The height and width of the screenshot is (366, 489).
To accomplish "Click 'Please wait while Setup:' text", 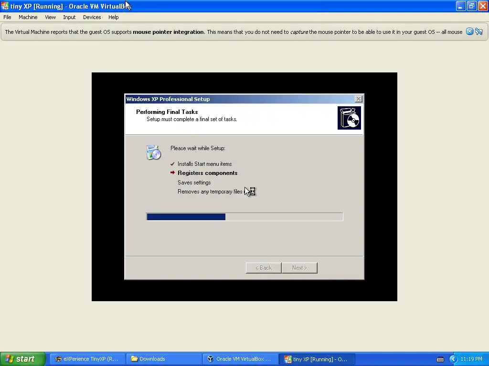I will click(x=198, y=148).
